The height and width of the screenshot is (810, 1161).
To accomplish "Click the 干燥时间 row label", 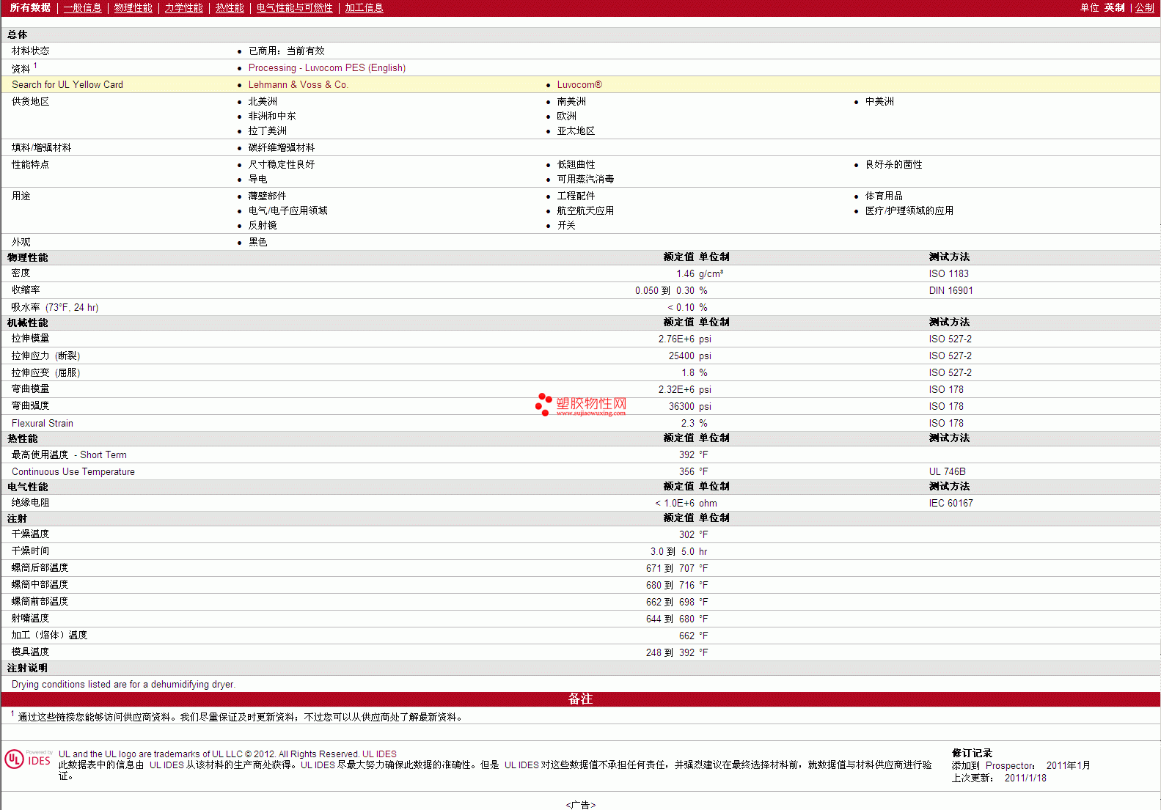I will pyautogui.click(x=30, y=551).
